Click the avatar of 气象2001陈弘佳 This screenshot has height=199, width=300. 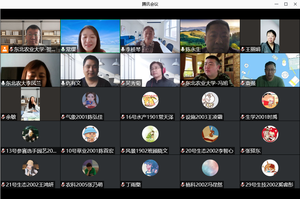click(90, 100)
